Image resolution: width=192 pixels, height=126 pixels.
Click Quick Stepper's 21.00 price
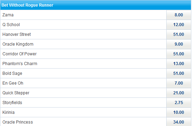[179, 93]
